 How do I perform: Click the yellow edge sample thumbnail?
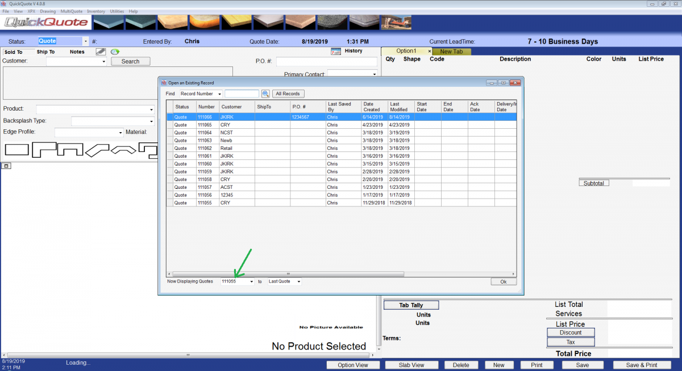[237, 22]
